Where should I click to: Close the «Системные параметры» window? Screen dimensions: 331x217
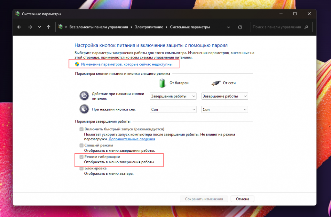pos(309,14)
